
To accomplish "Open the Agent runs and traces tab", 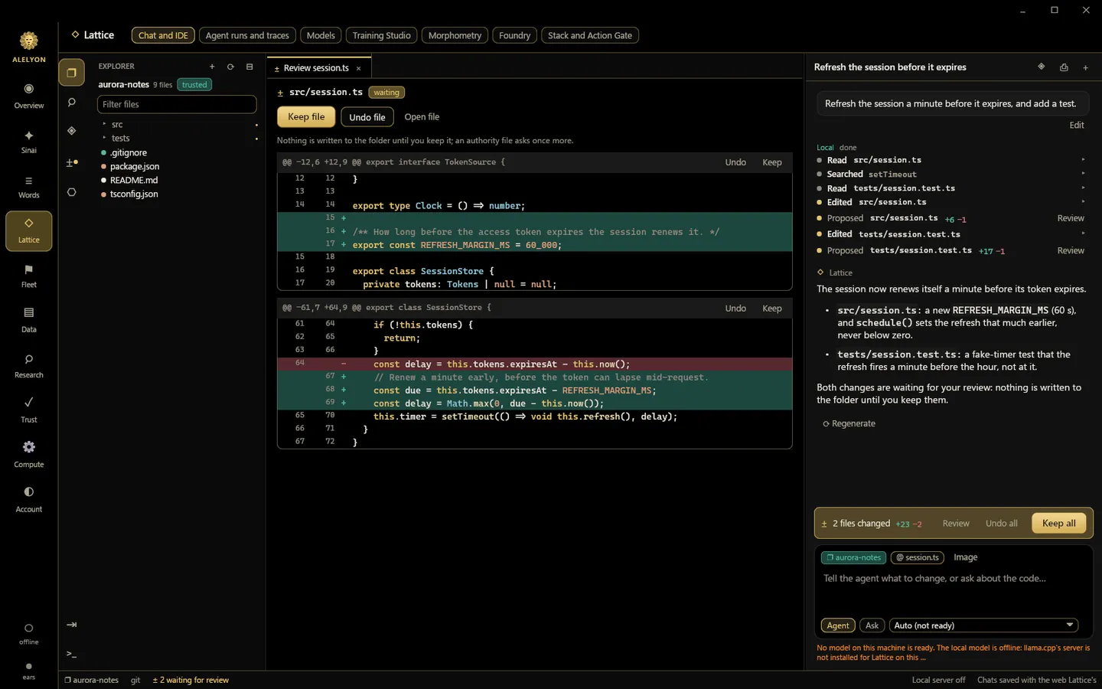I will [247, 35].
